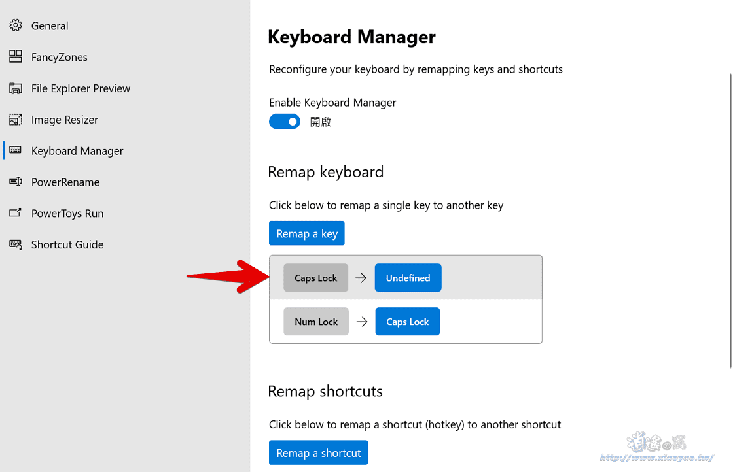Click the Enable Keyboard Manager label
Screen dimensions: 733x472
coord(332,102)
